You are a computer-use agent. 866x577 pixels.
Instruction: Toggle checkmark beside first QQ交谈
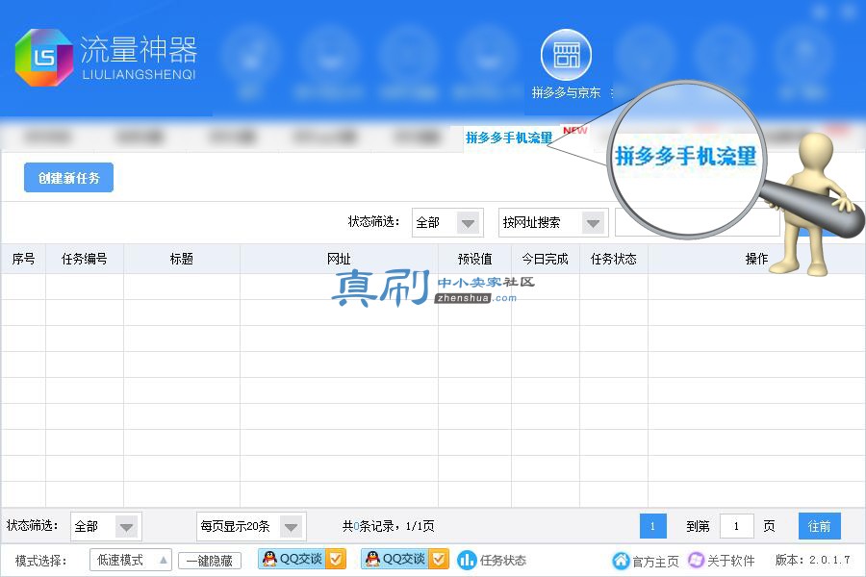pyautogui.click(x=335, y=559)
